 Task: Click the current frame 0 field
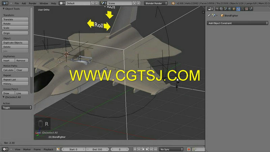(120, 149)
